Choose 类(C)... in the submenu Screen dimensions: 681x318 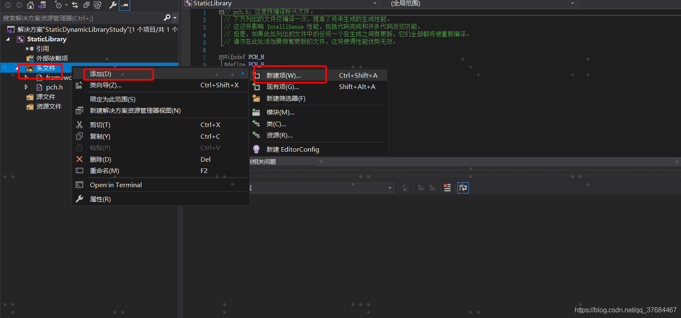click(319, 124)
